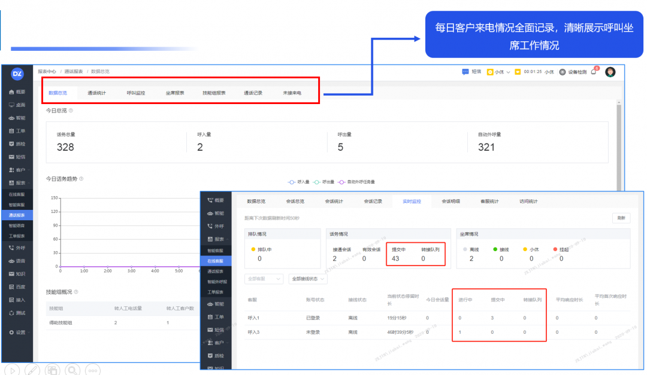Screen dimensions: 647x375
Task: Toggle the 呼入量 series in chart legend
Action: pyautogui.click(x=300, y=182)
